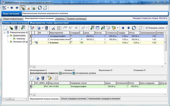
Task: Paste with the clipboard icon
Action: (59, 28)
